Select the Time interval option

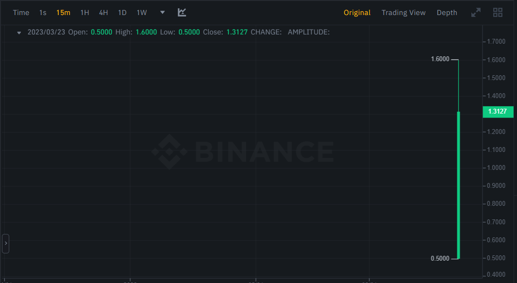click(x=21, y=13)
